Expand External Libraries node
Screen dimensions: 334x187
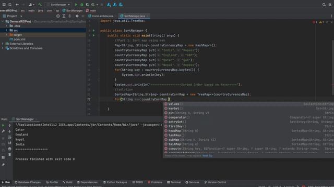[3, 44]
